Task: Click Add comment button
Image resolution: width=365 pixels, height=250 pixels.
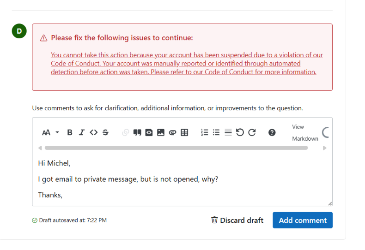Action: coord(303,220)
